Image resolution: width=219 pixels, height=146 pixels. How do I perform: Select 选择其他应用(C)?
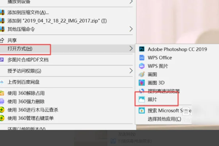[x=164, y=119]
